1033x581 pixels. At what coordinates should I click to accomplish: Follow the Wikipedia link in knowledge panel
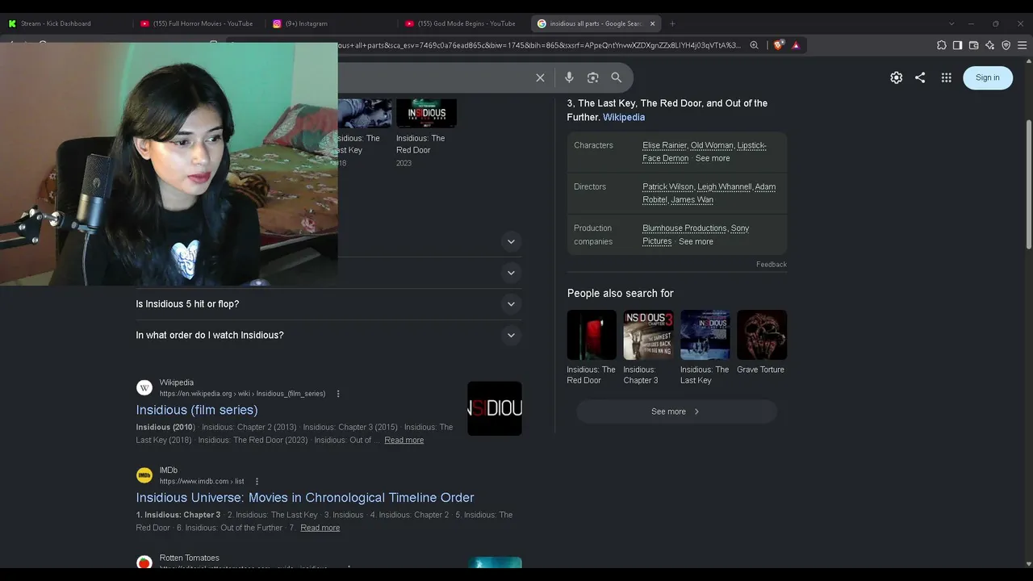[624, 117]
